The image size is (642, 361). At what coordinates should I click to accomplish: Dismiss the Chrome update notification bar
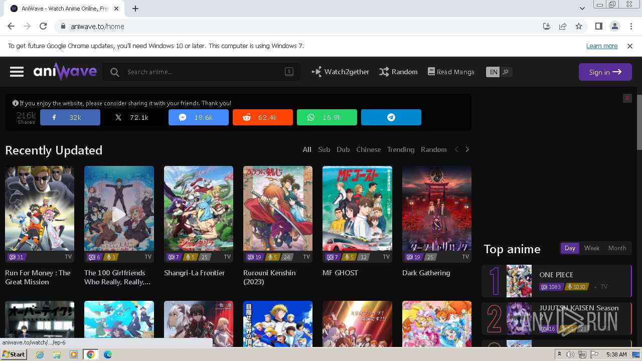630,46
